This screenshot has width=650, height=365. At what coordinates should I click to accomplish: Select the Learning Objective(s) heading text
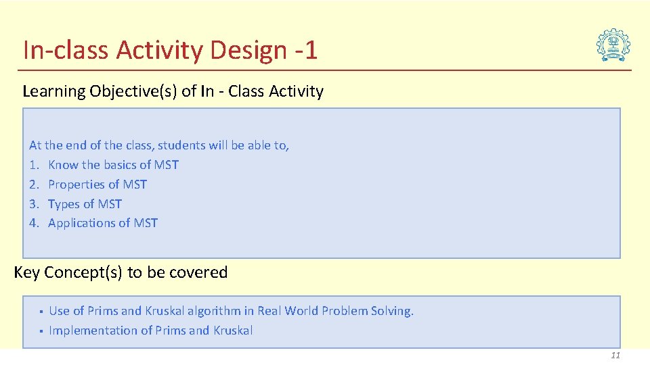tap(173, 91)
